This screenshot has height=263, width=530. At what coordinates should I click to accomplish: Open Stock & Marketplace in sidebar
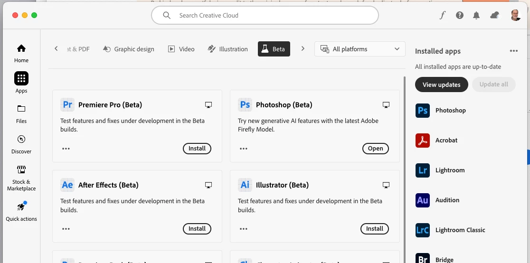21,177
